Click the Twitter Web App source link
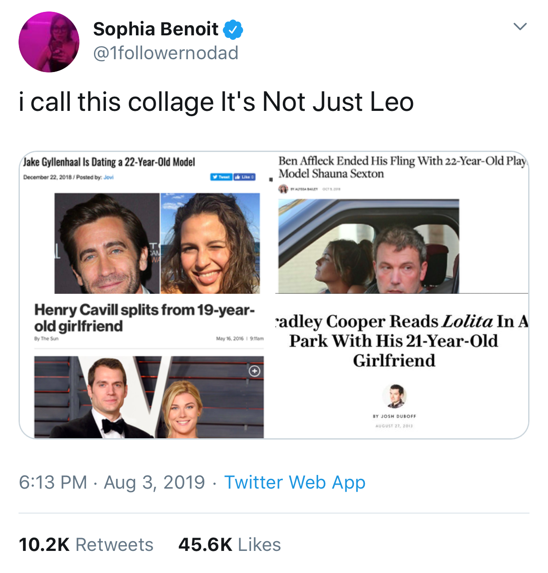Image resolution: width=548 pixels, height=573 pixels. [x=295, y=482]
